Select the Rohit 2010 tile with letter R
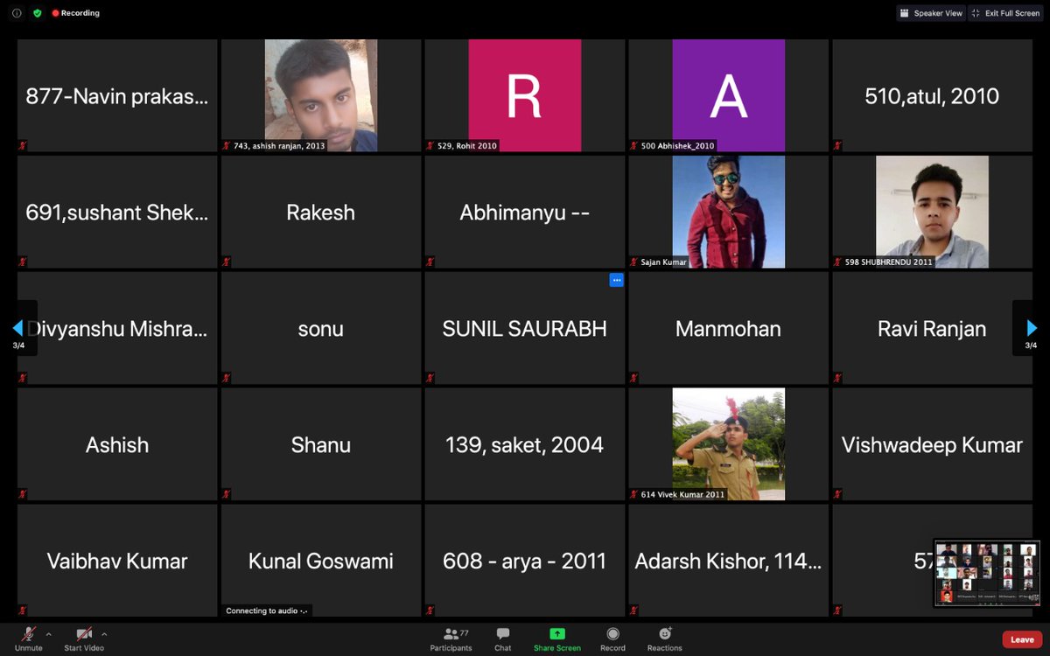The width and height of the screenshot is (1050, 656). [525, 95]
